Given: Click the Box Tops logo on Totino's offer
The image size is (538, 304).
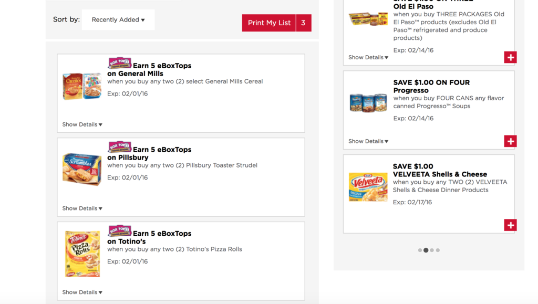Looking at the screenshot, I should 119,231.
